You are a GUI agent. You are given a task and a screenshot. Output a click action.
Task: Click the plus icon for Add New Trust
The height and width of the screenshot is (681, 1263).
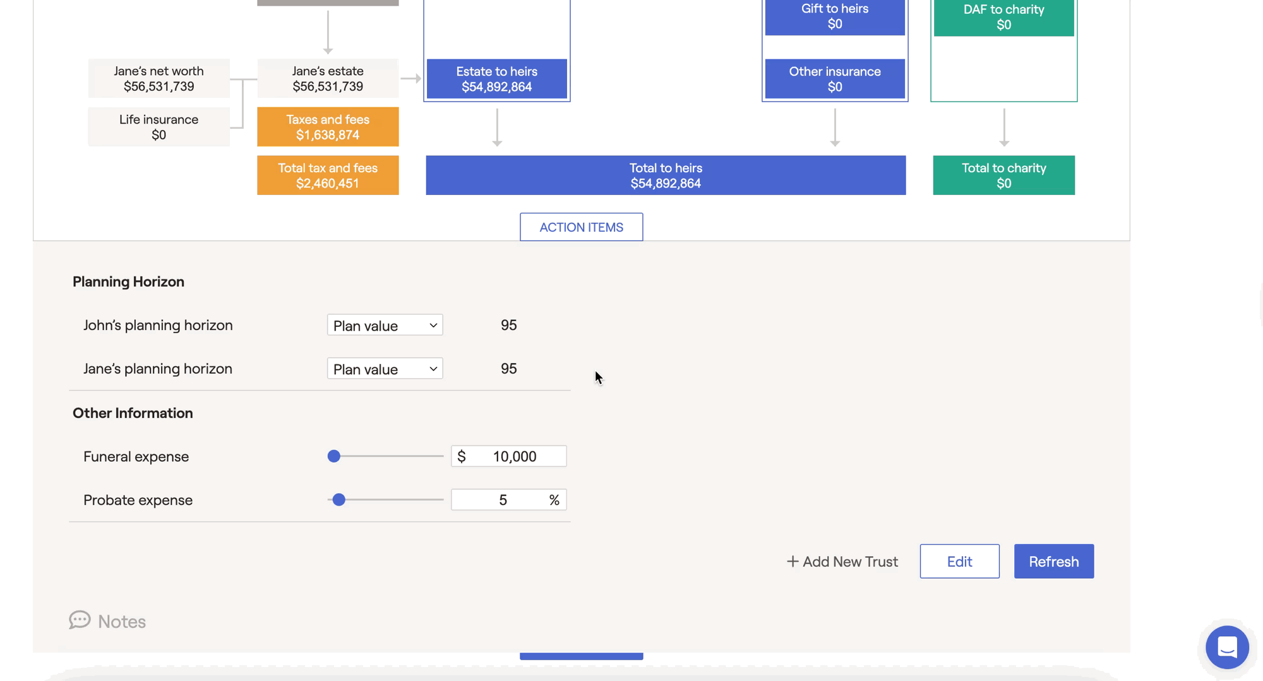tap(793, 561)
